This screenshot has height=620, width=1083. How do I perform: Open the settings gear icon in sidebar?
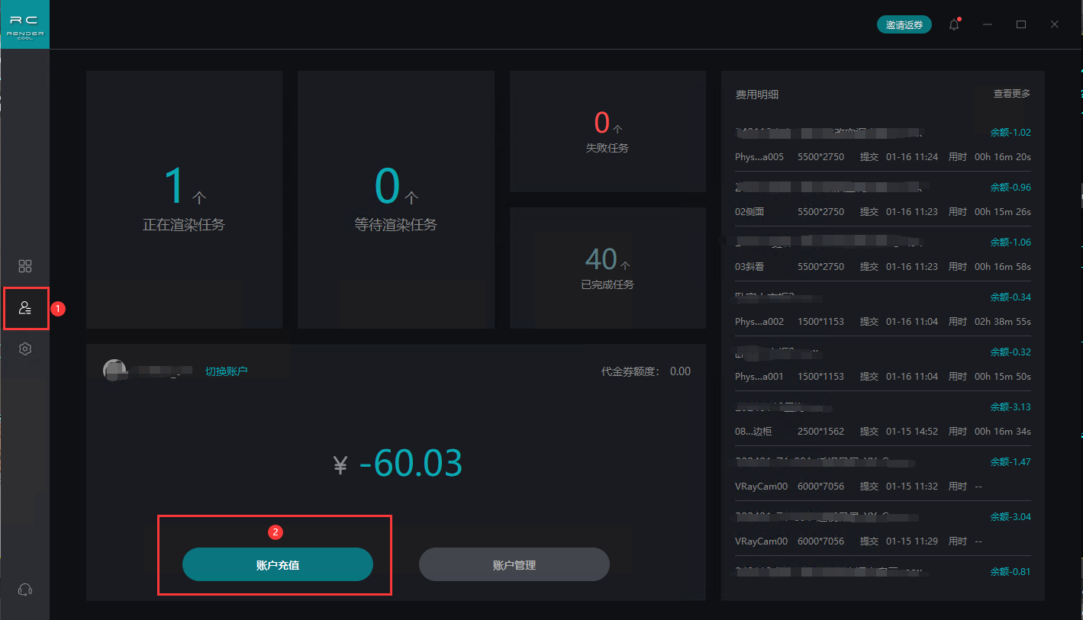(25, 349)
